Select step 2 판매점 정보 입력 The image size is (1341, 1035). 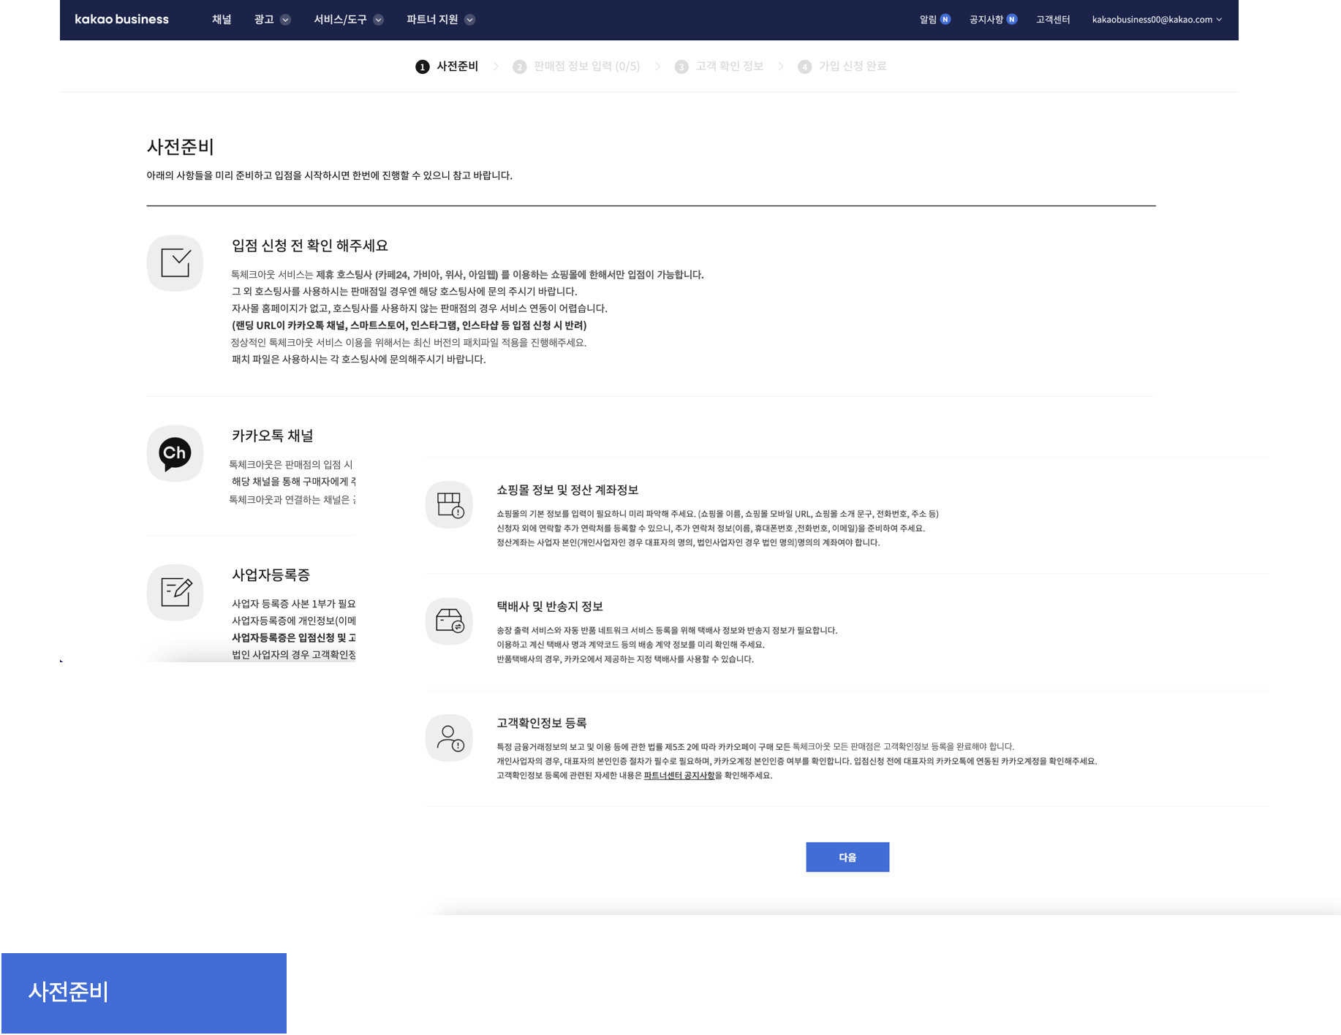[577, 67]
